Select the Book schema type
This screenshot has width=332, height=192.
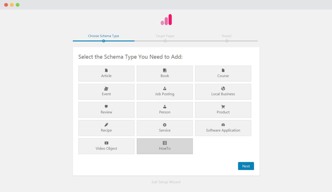click(x=165, y=73)
